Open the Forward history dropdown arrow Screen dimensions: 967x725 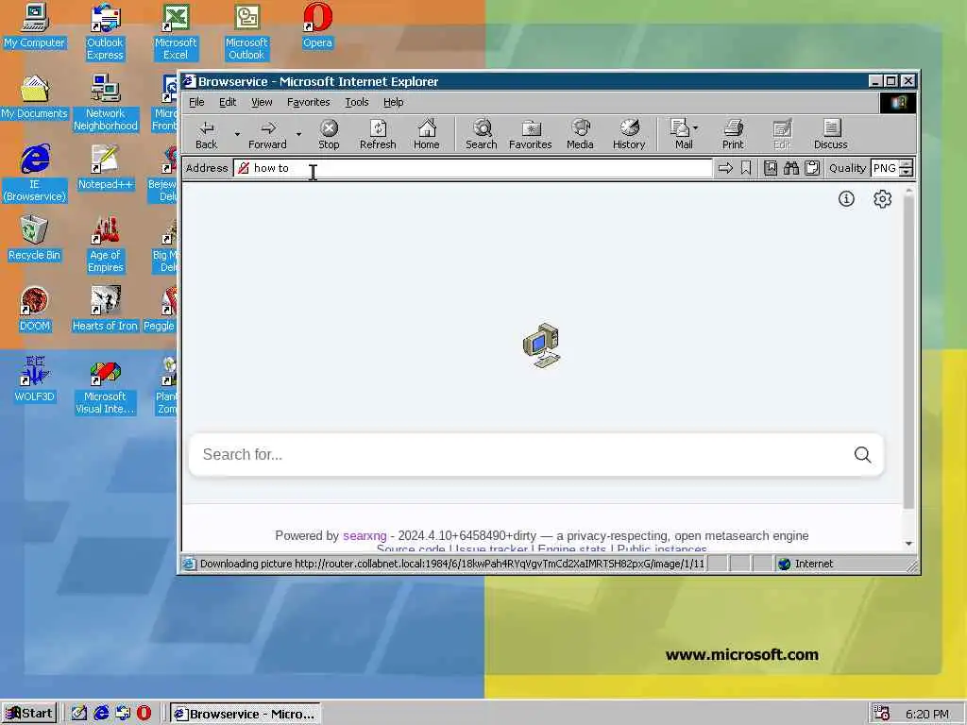point(298,134)
